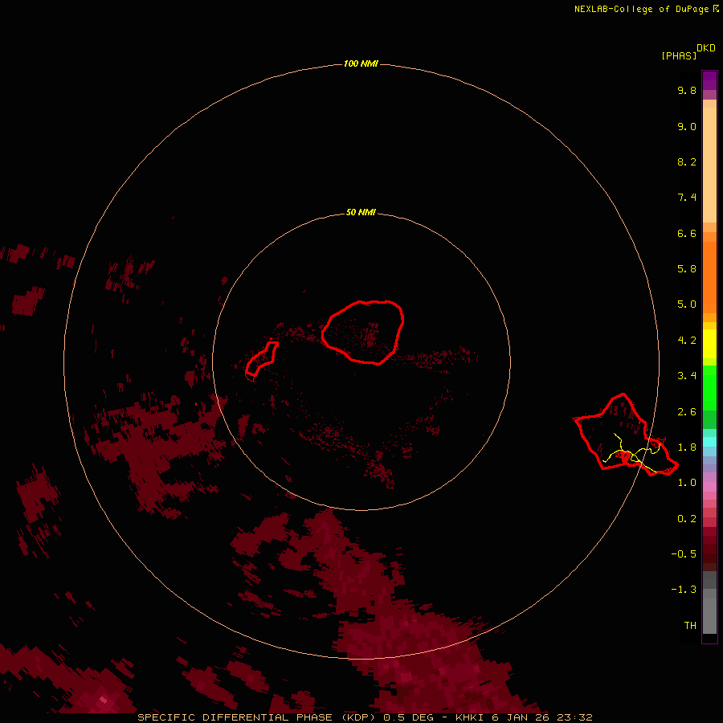Viewport: 723px width, 723px height.
Task: Click the 5.0 legend value
Action: 687,304
